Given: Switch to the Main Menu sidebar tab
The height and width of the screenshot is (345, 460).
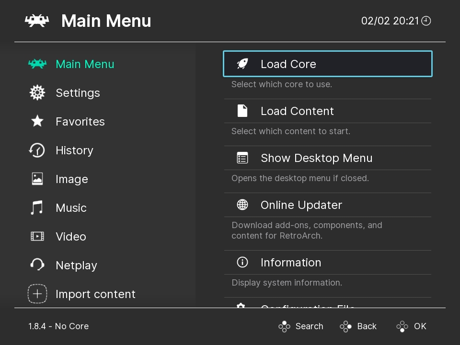Looking at the screenshot, I should point(85,64).
